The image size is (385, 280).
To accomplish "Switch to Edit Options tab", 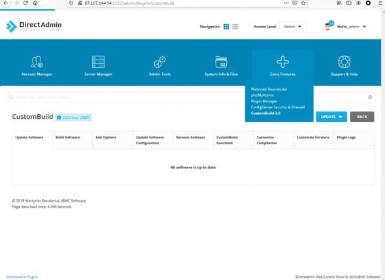I will click(x=112, y=140).
